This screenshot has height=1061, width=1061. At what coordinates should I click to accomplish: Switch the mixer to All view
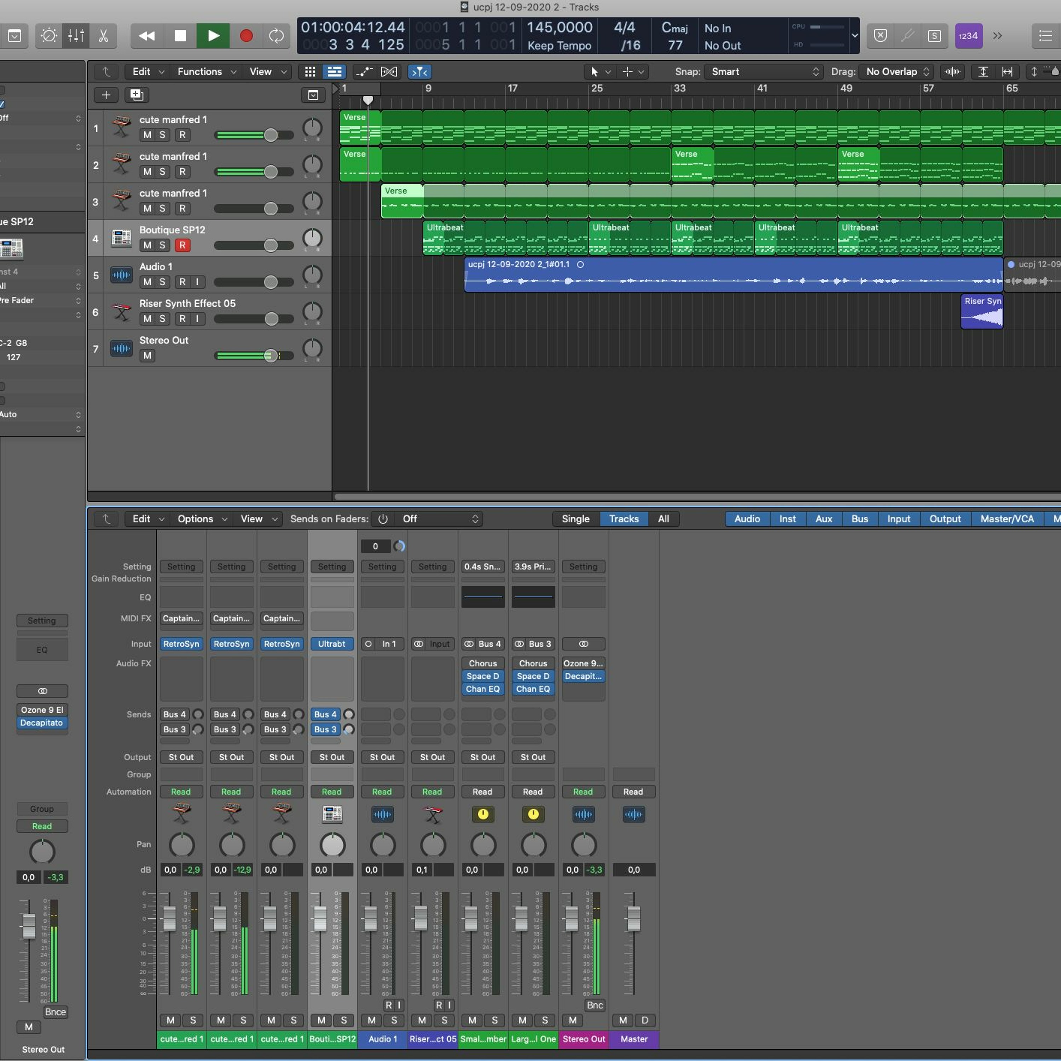[663, 519]
